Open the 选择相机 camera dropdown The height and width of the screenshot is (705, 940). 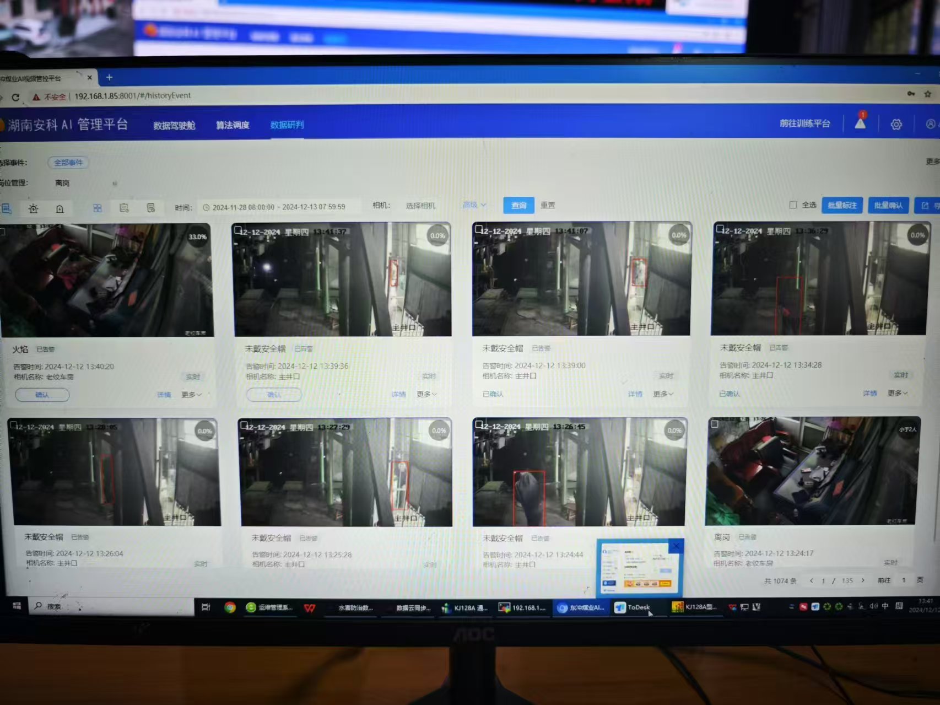(x=420, y=206)
